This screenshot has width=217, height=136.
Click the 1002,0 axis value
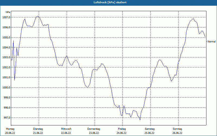(6, 67)
